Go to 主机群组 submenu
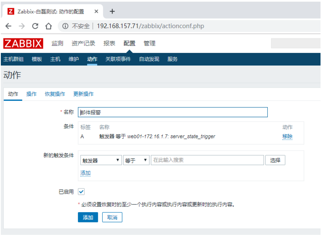The image size is (323, 239). tap(13, 59)
